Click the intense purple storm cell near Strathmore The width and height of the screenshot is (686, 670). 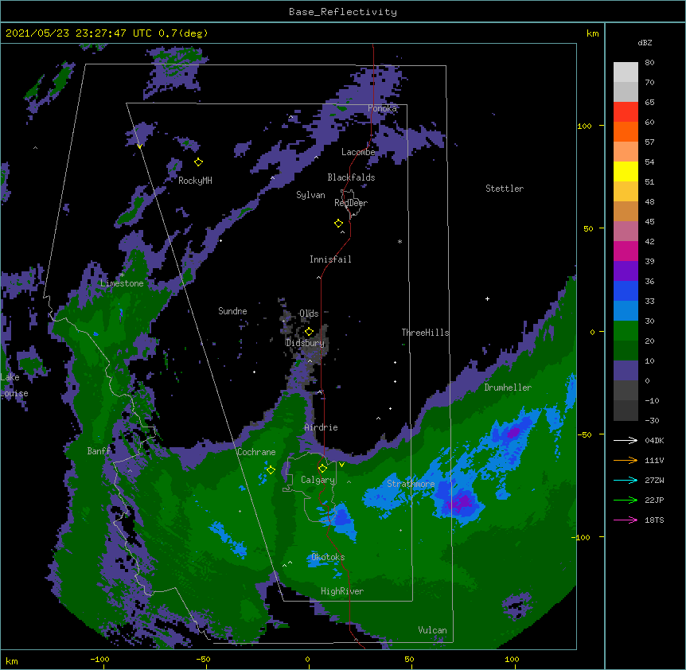click(461, 502)
